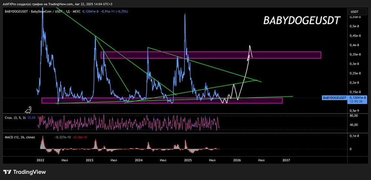Image resolution: width=371 pixels, height=180 pixels.
Task: Click the 0,25e-8 price-scale label
Action: tap(356, 73)
